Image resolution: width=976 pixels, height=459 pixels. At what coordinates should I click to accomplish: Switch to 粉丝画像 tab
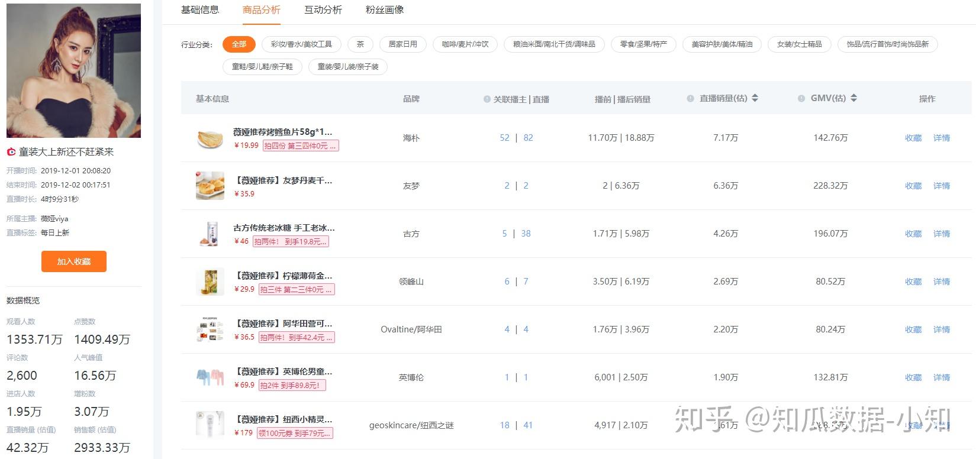[385, 10]
